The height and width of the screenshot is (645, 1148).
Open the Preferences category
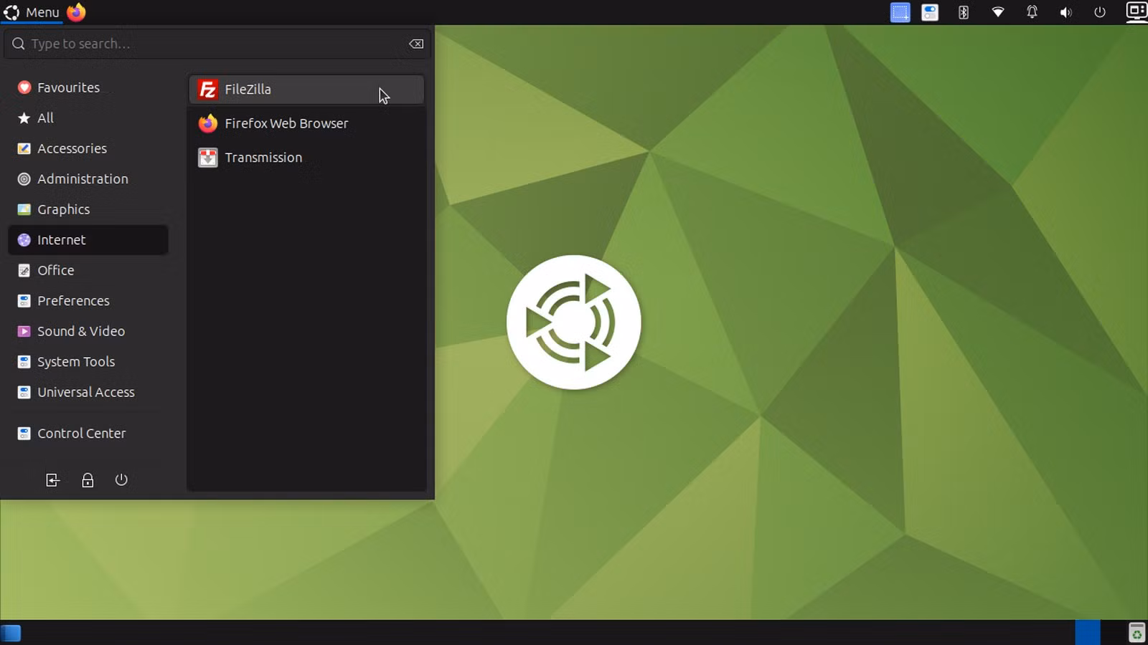(x=88, y=301)
